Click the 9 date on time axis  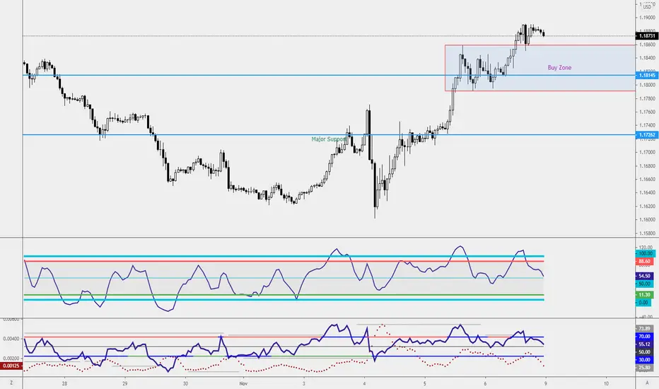(x=546, y=383)
